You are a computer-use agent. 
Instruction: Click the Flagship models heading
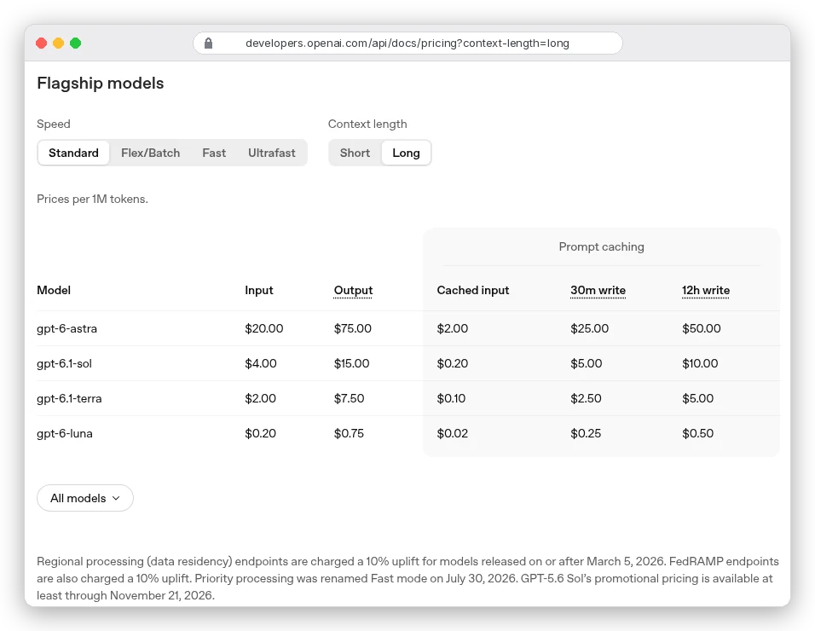pos(101,84)
